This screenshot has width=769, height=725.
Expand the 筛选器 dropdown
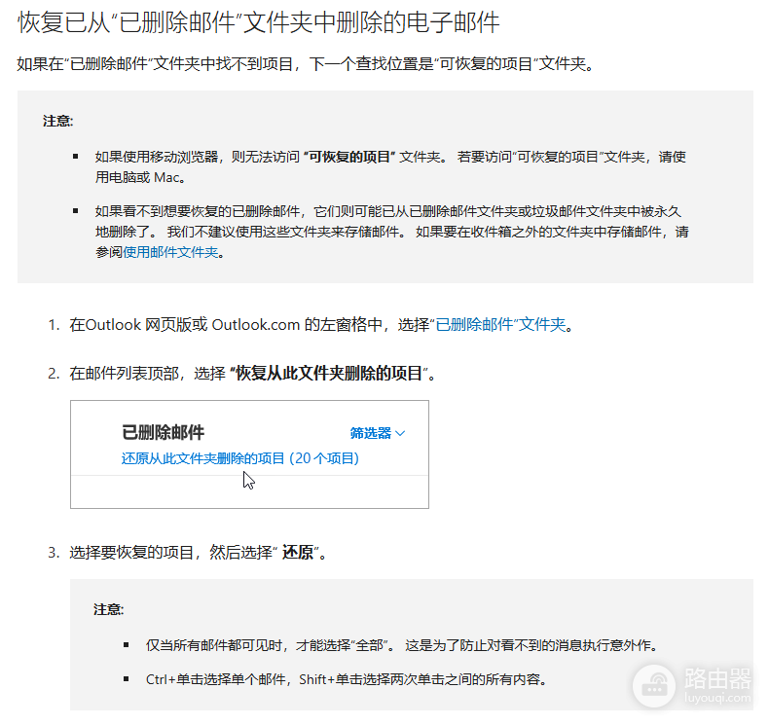[x=377, y=433]
